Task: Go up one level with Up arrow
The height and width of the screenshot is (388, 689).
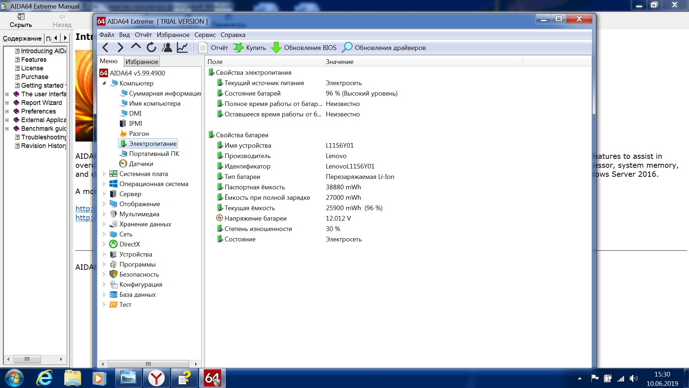Action: (136, 47)
